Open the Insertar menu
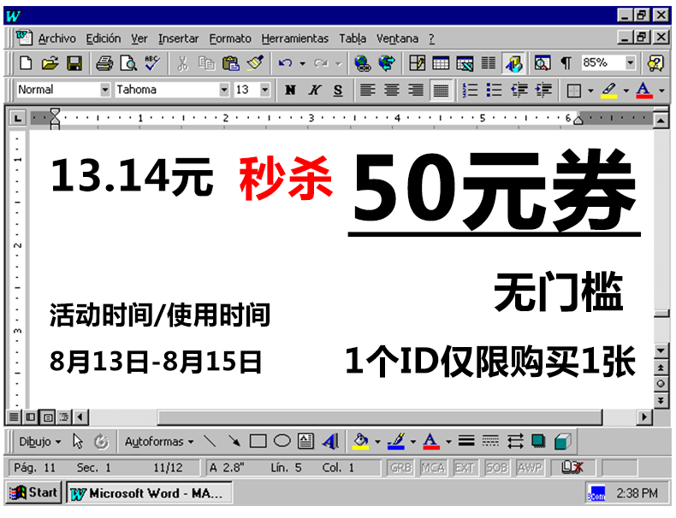This screenshot has width=676, height=518. pos(178,38)
